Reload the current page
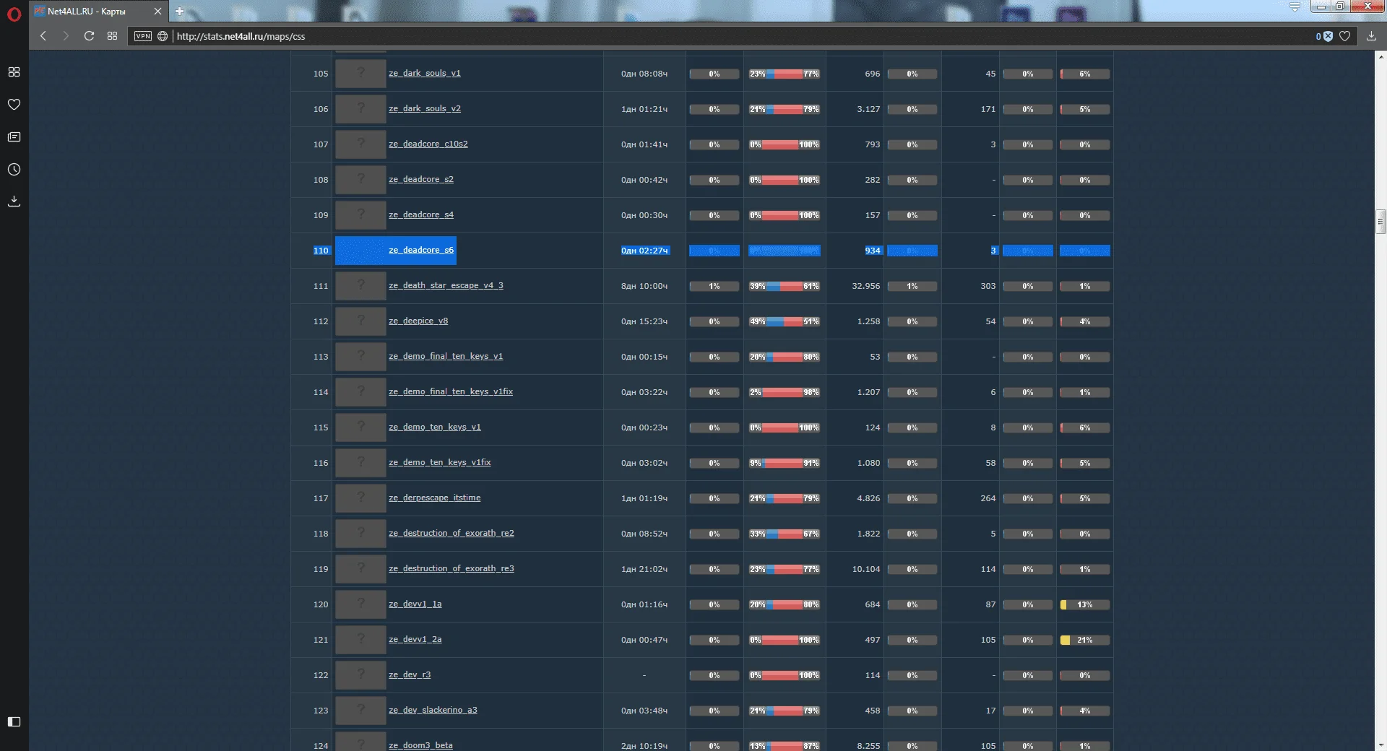The height and width of the screenshot is (751, 1387). (x=89, y=36)
